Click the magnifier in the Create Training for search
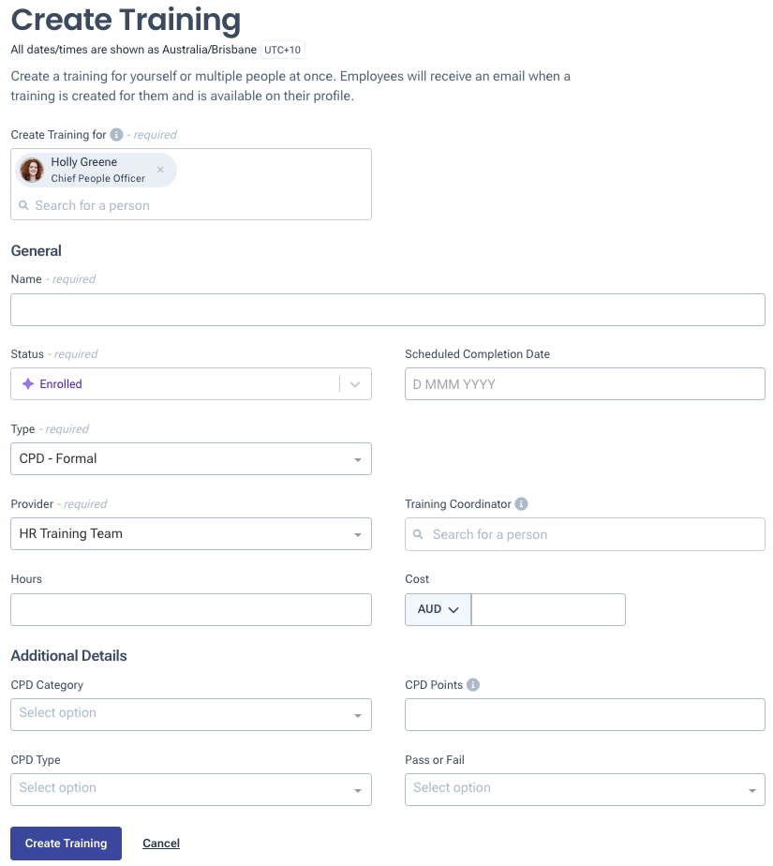This screenshot has width=773, height=866. click(23, 205)
